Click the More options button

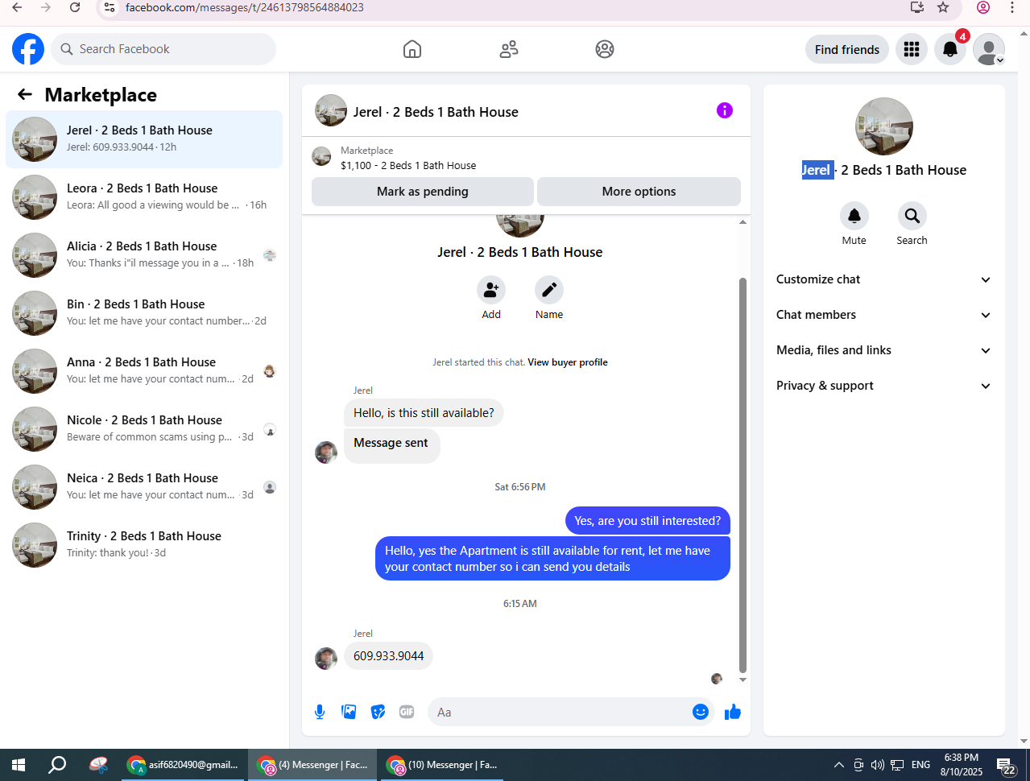639,192
